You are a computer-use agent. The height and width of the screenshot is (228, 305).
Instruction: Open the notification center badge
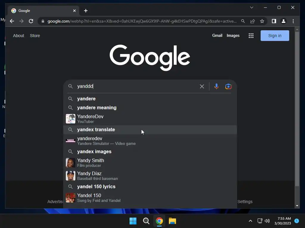click(x=297, y=221)
